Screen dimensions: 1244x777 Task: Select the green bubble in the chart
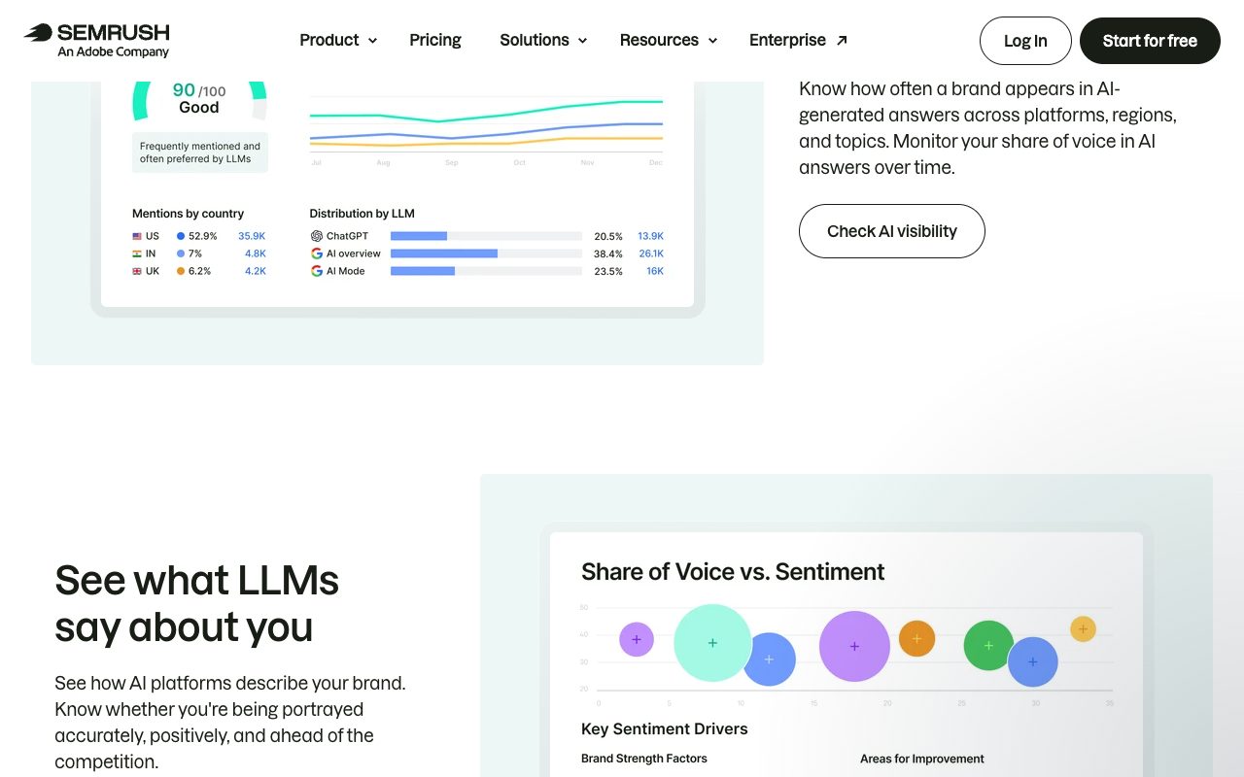[x=988, y=645]
